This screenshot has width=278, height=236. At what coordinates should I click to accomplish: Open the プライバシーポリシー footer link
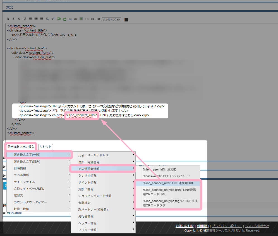coord(227,226)
